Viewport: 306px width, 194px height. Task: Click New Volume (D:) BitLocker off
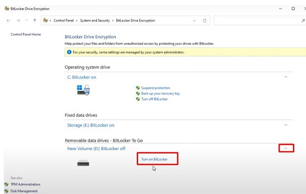pyautogui.click(x=96, y=149)
